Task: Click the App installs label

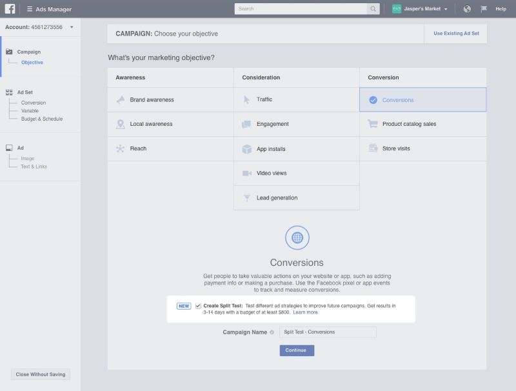Action: coord(271,149)
